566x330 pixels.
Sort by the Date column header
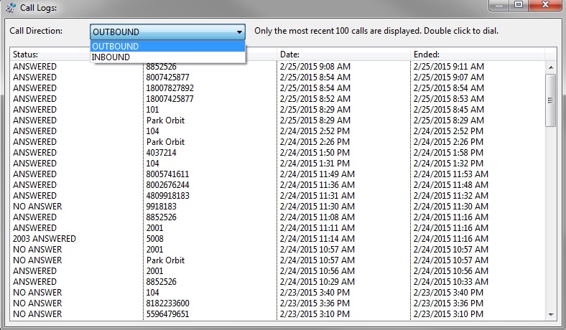click(343, 55)
